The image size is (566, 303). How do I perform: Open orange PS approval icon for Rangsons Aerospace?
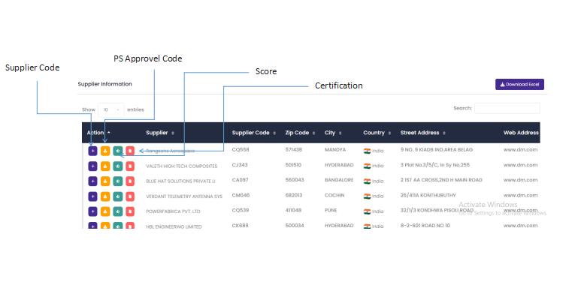tap(105, 151)
